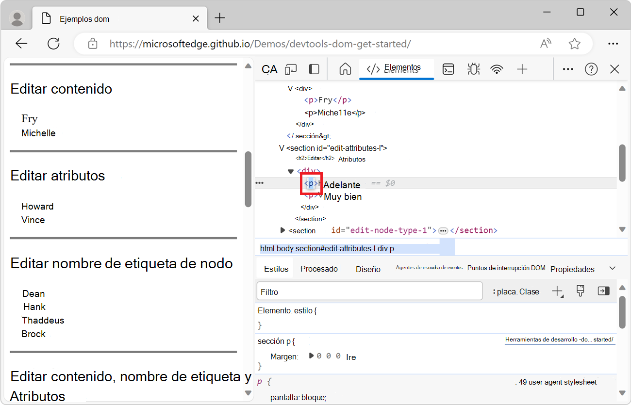The width and height of the screenshot is (631, 405).
Task: Click the new style rule plus icon
Action: (557, 292)
